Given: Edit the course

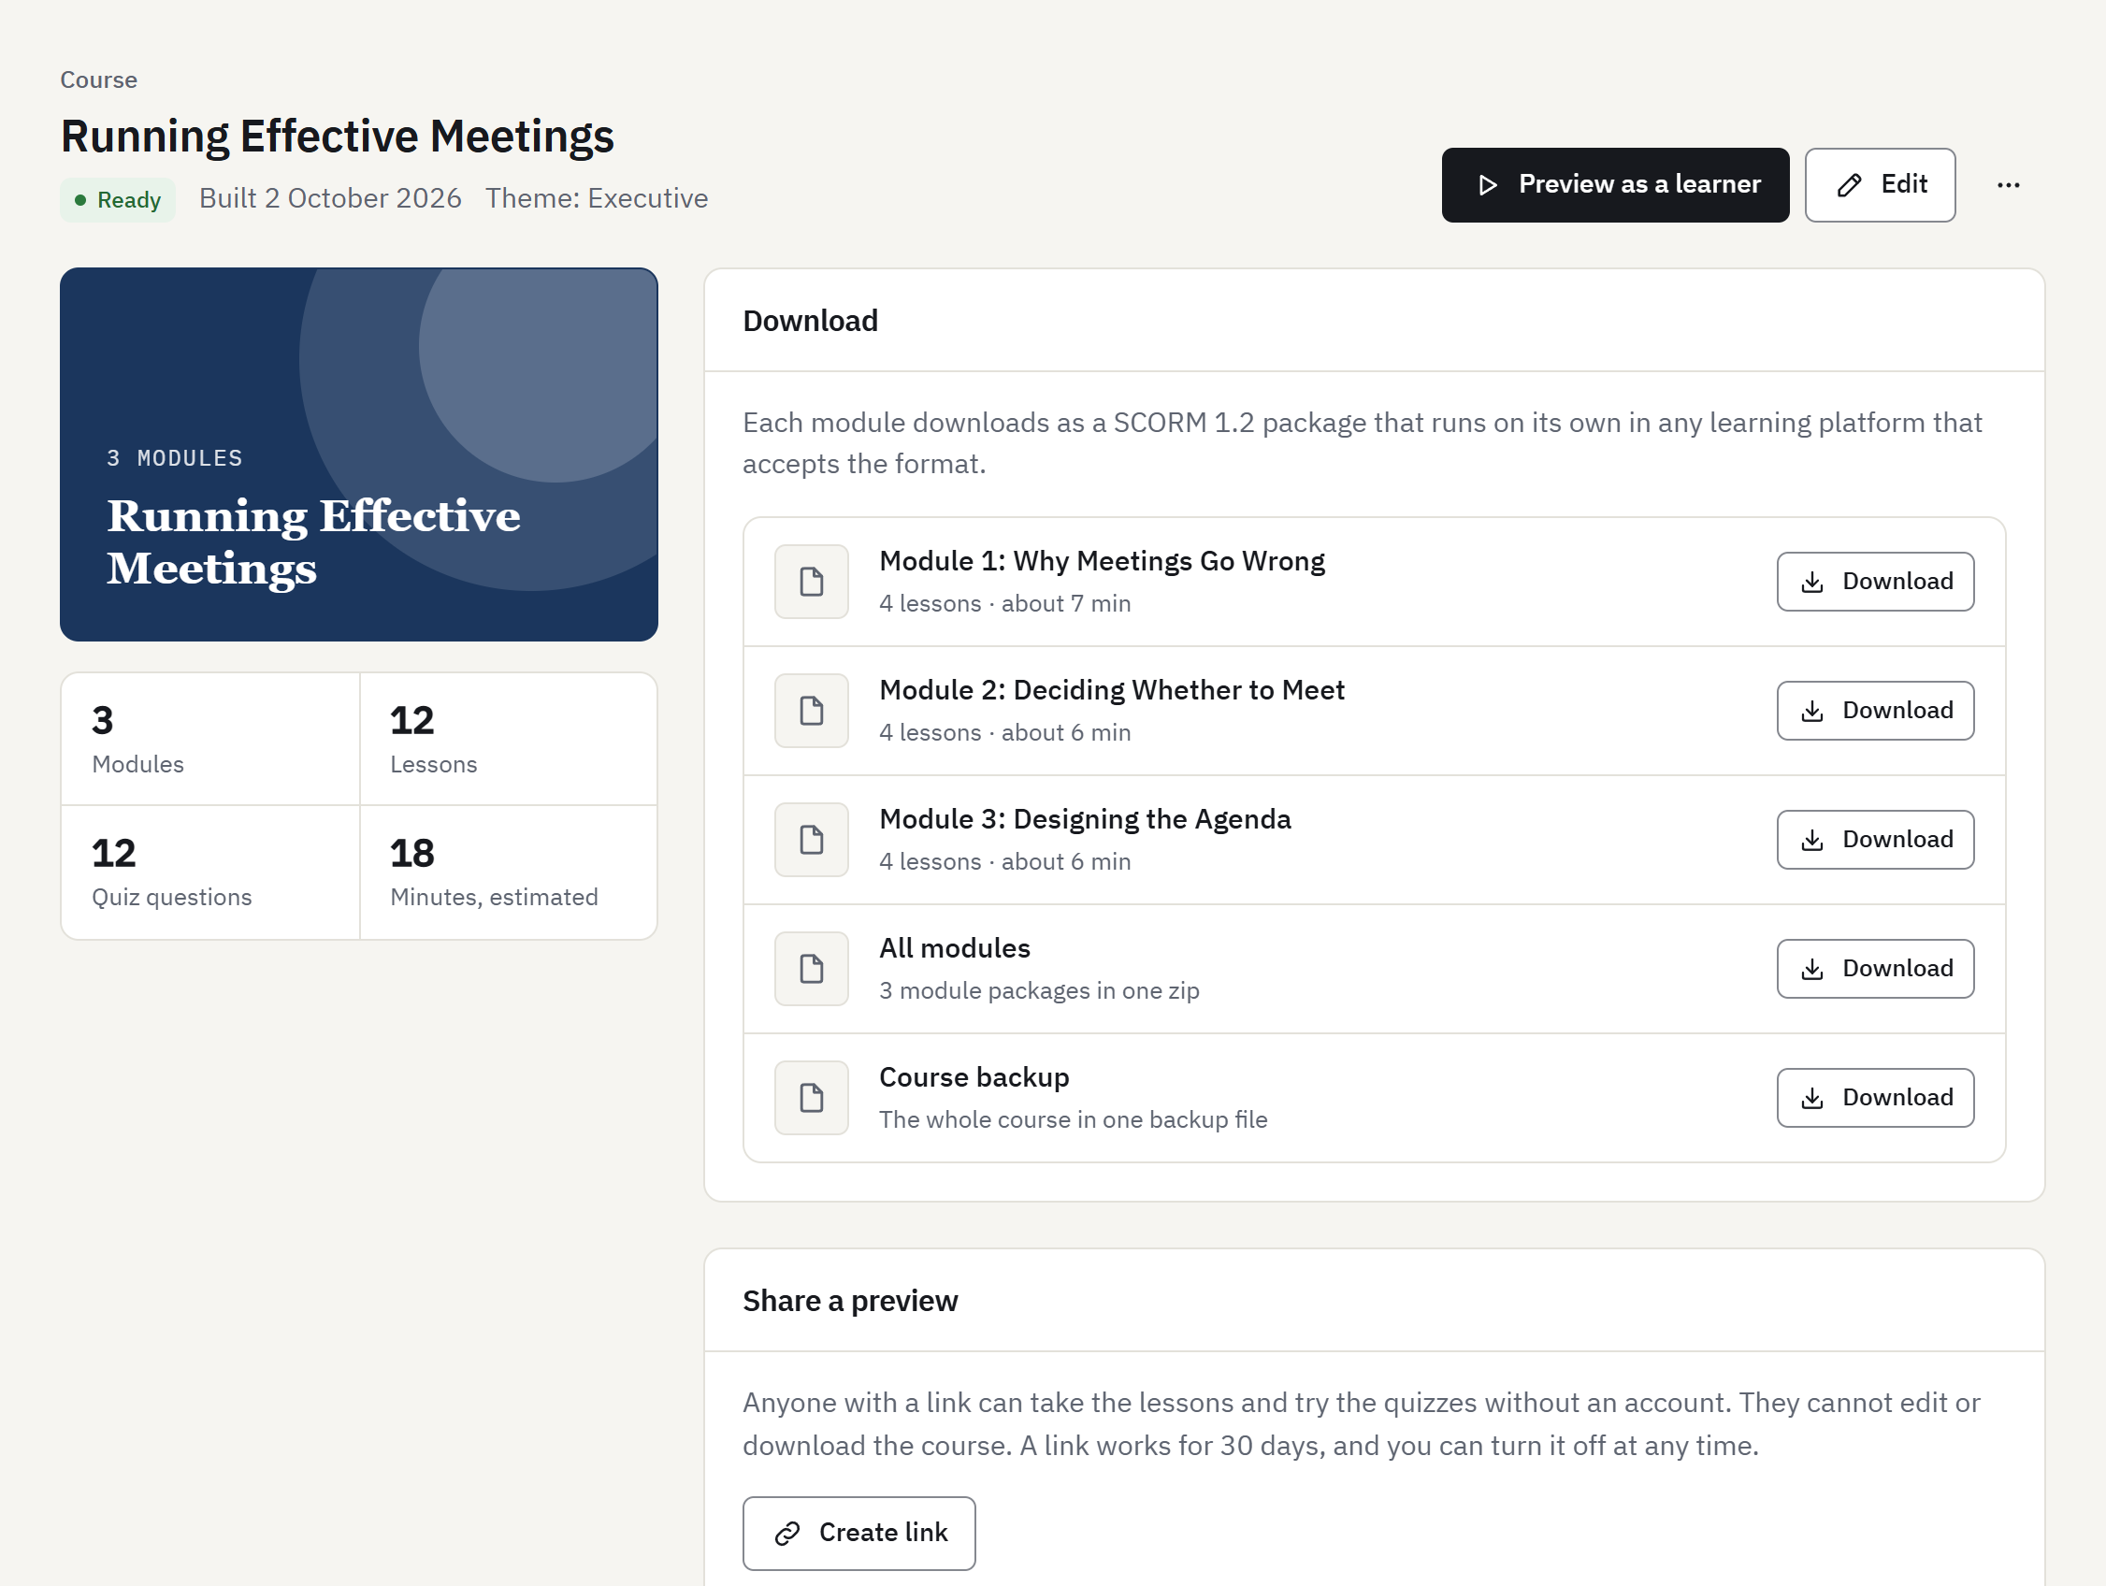Looking at the screenshot, I should 1880,184.
